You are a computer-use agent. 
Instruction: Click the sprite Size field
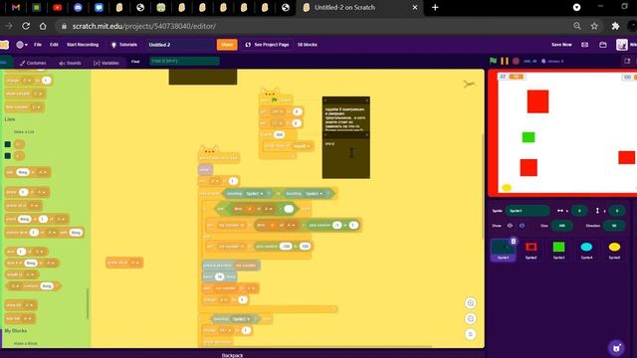click(562, 226)
